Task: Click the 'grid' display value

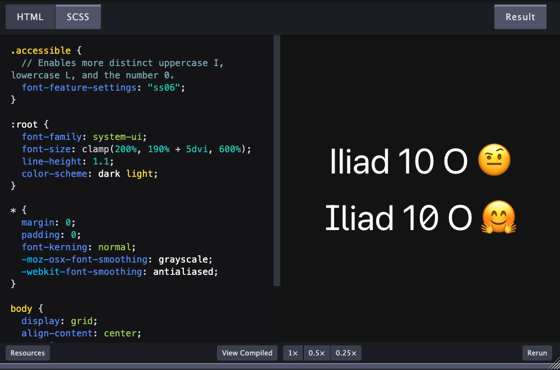Action: tap(81, 321)
